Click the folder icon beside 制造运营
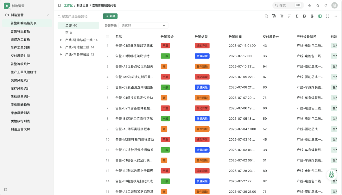342x195 pixels. (7, 15)
